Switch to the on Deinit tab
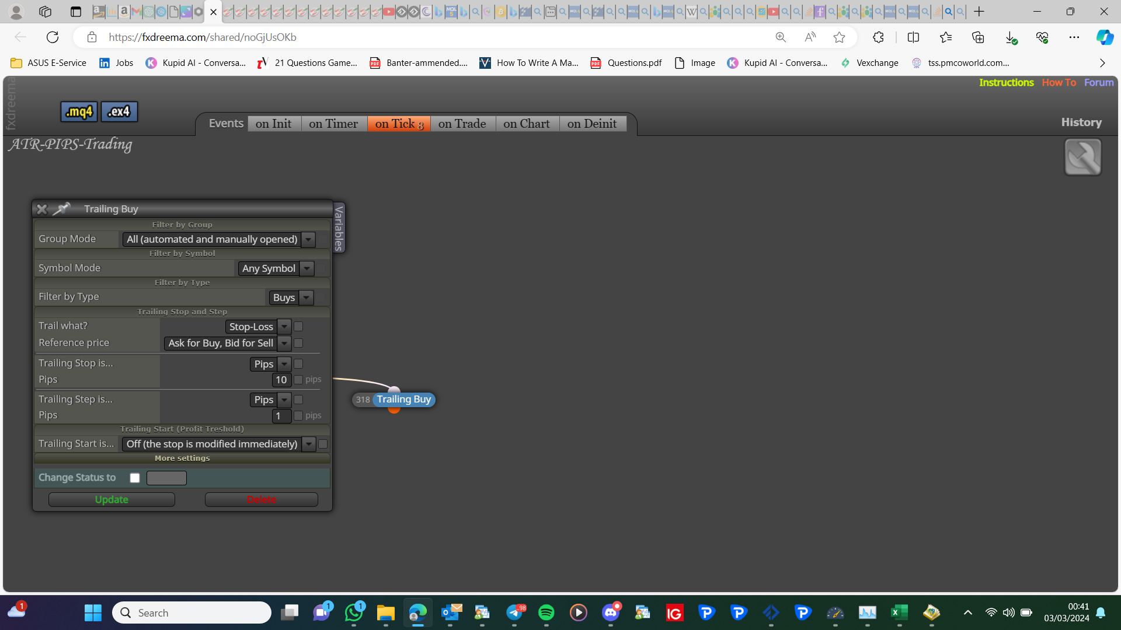This screenshot has height=630, width=1121. (x=592, y=124)
